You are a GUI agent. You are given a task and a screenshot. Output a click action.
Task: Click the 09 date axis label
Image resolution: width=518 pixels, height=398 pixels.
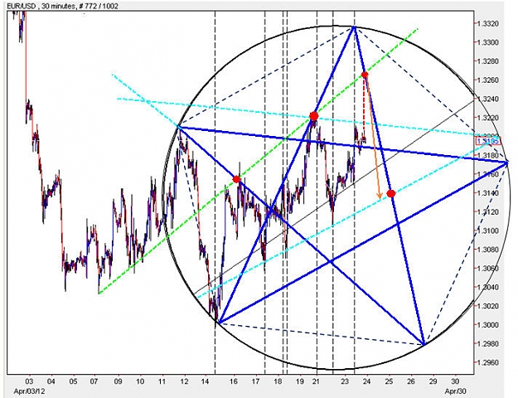pos(119,381)
